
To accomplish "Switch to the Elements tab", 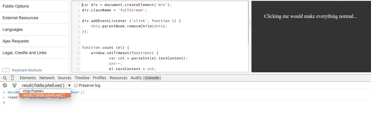I will (x=28, y=78).
